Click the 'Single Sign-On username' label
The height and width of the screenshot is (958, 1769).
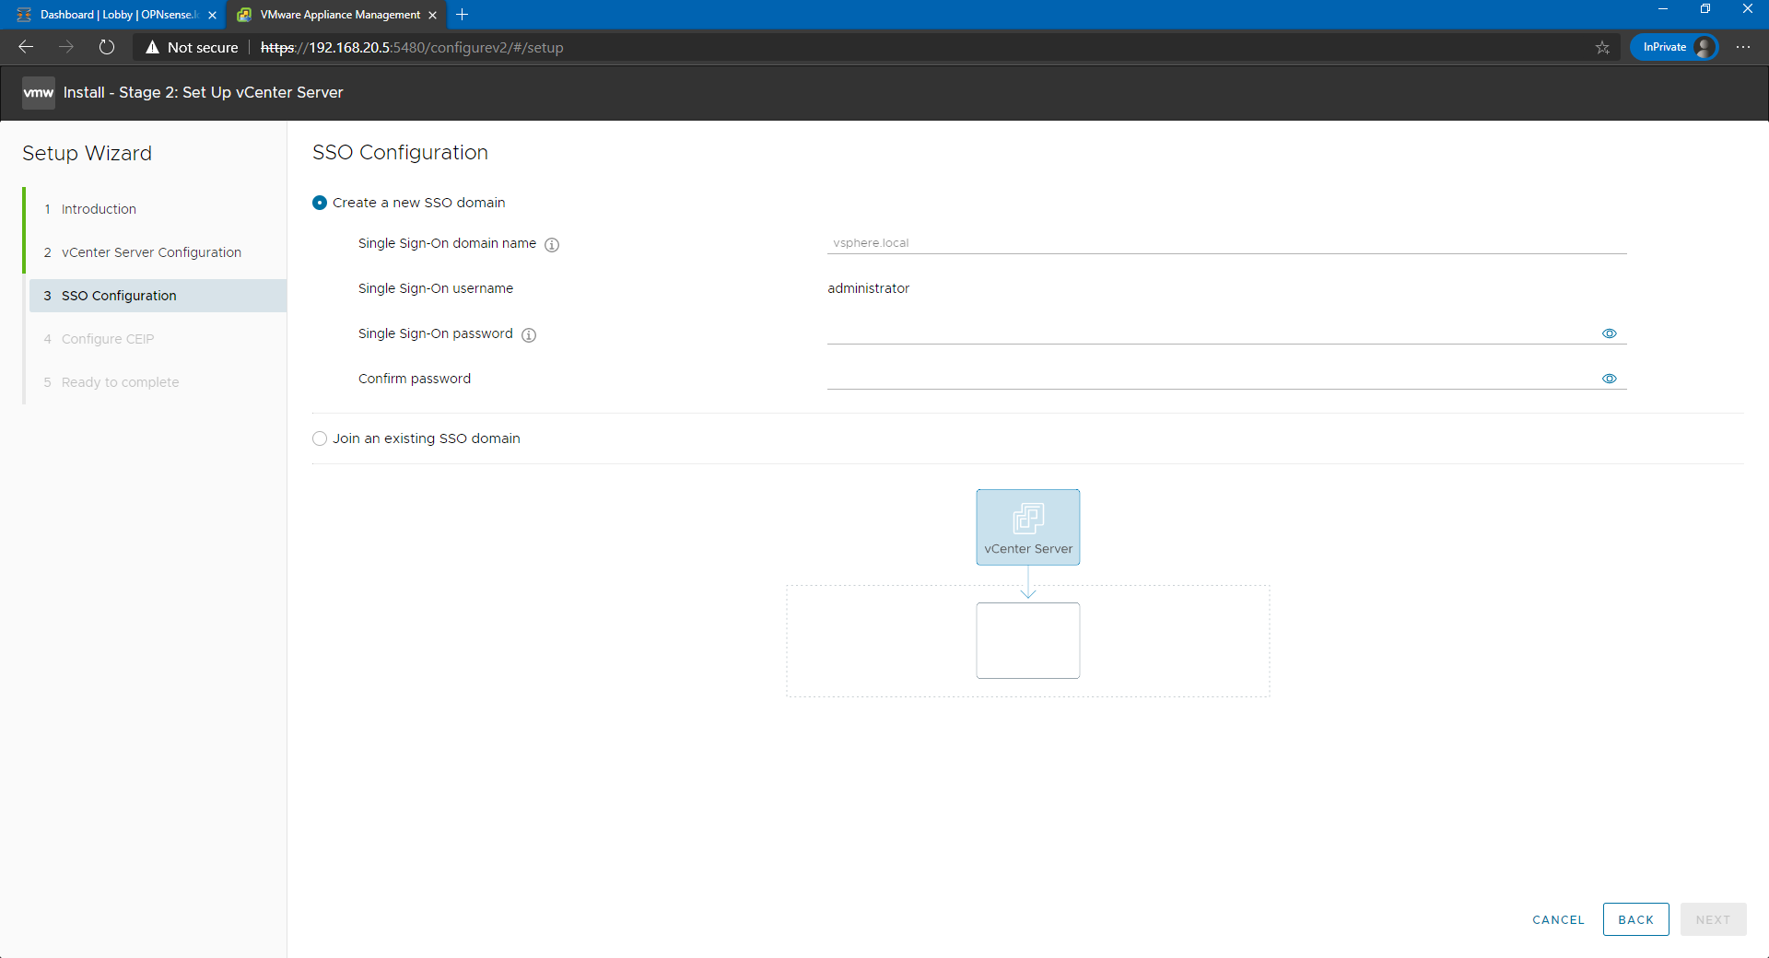[436, 288]
